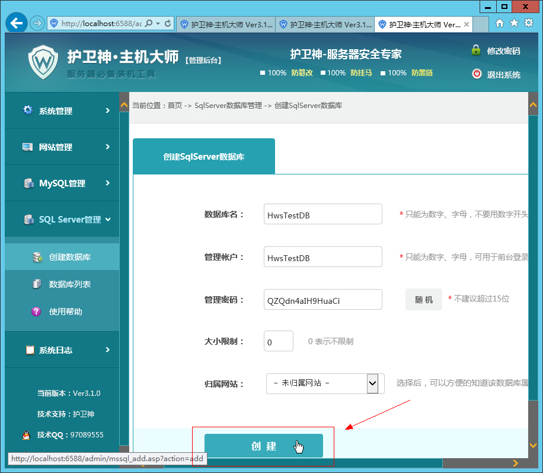Switch to the first 护卫神·主机大师 browser tab
Image resolution: width=543 pixels, height=473 pixels.
226,24
